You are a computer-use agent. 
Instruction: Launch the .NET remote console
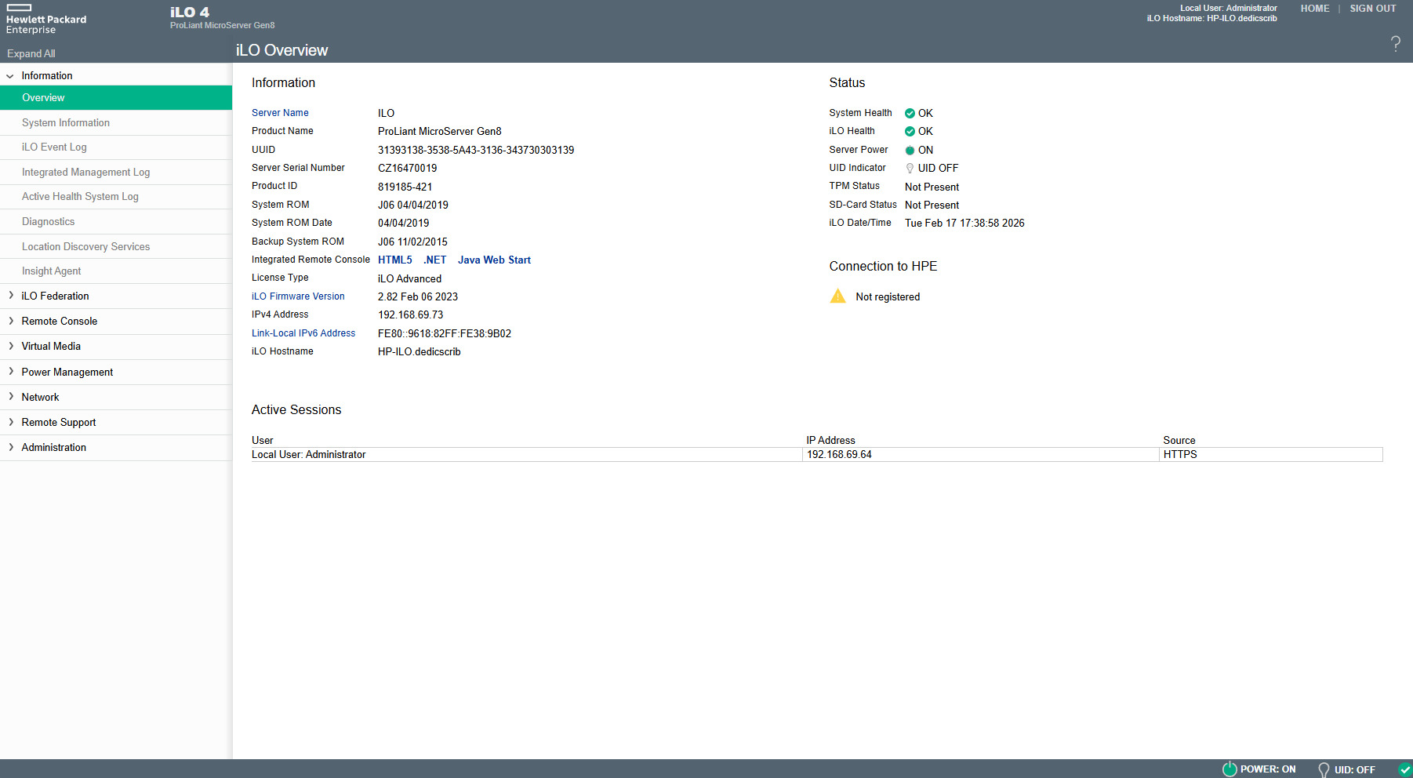tap(435, 260)
